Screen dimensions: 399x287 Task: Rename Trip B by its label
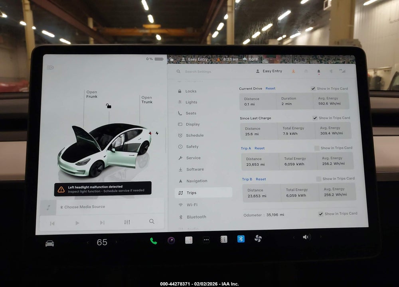pos(247,179)
